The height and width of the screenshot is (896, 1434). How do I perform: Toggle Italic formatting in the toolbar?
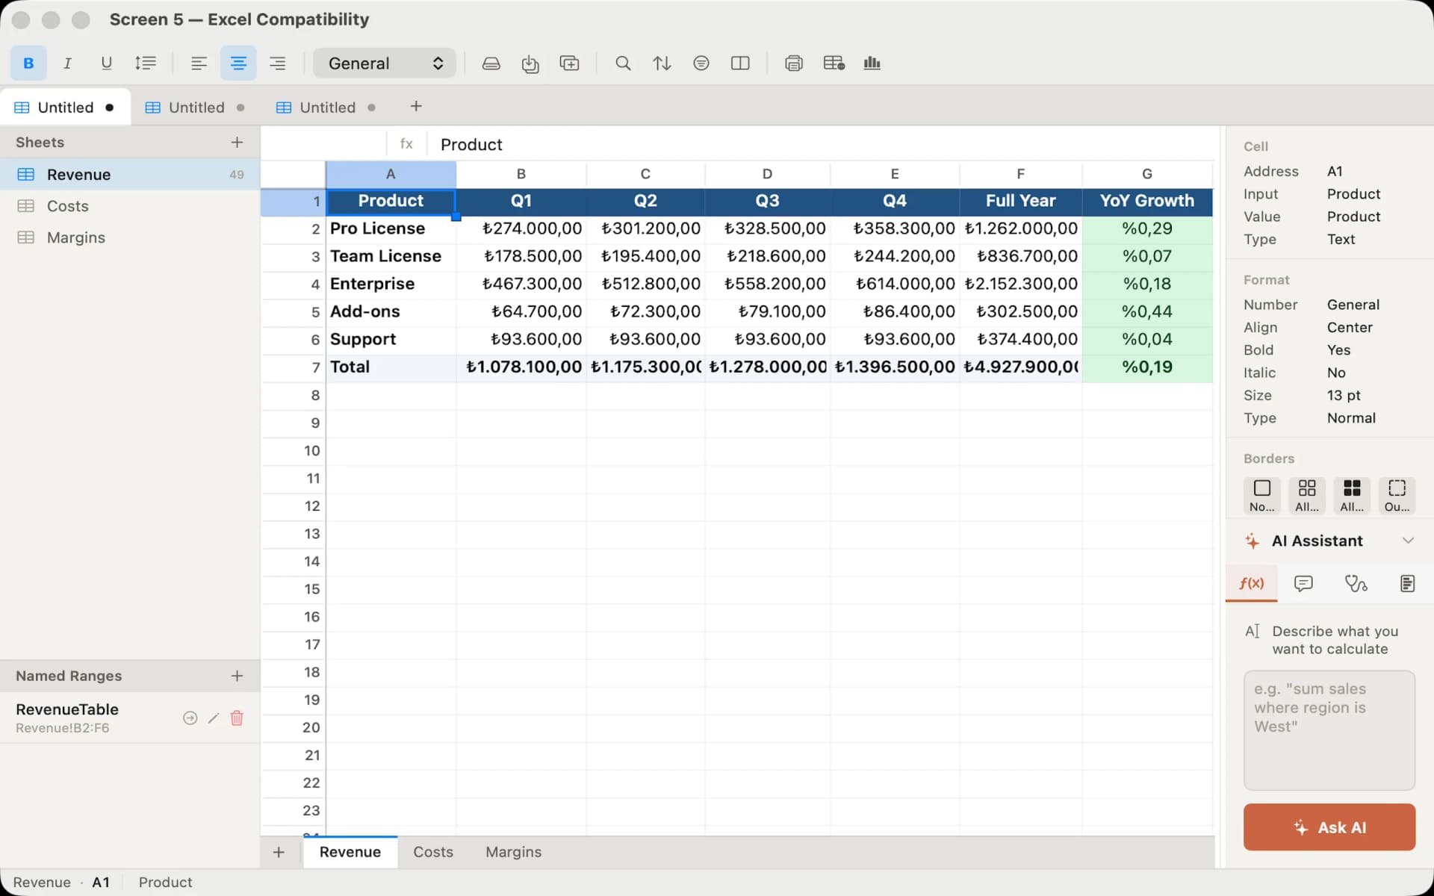pyautogui.click(x=67, y=63)
